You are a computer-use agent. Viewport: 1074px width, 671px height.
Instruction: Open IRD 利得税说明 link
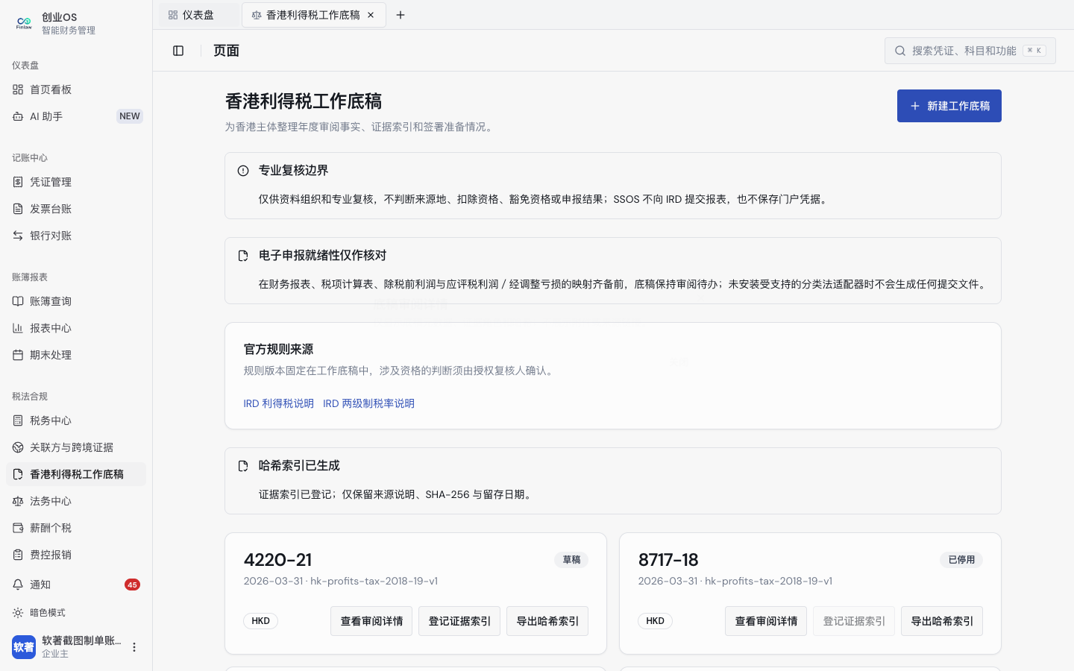(279, 403)
